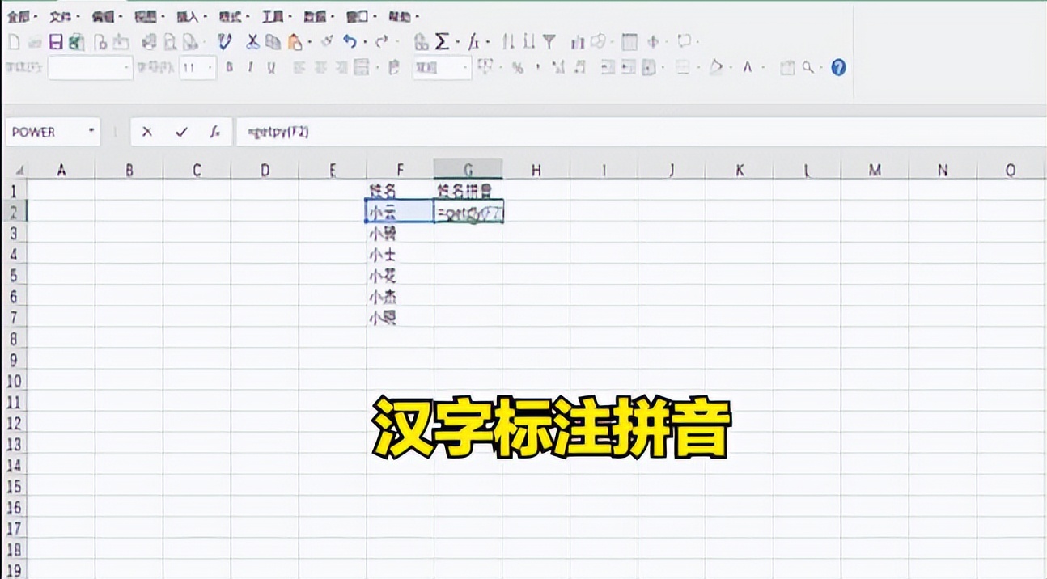This screenshot has height=579, width=1047.
Task: Select cell F6 containing 小杰
Action: pyautogui.click(x=400, y=296)
